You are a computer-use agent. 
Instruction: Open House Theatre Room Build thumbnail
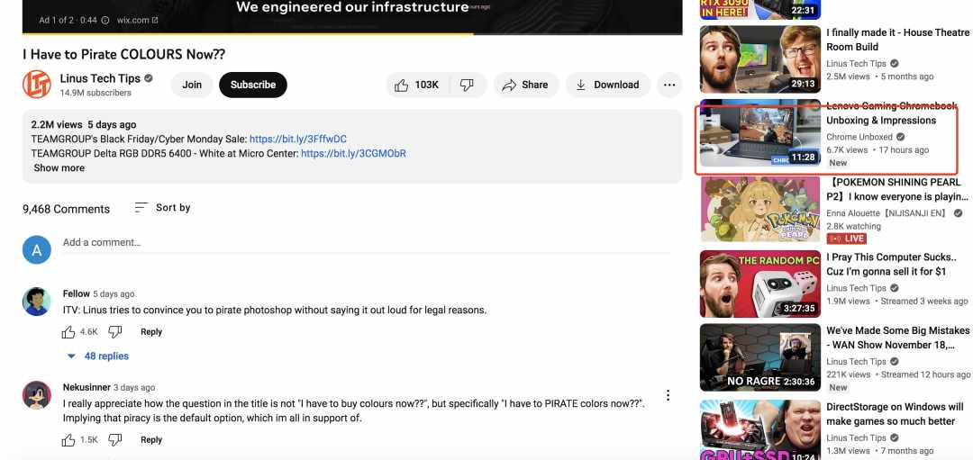point(760,59)
